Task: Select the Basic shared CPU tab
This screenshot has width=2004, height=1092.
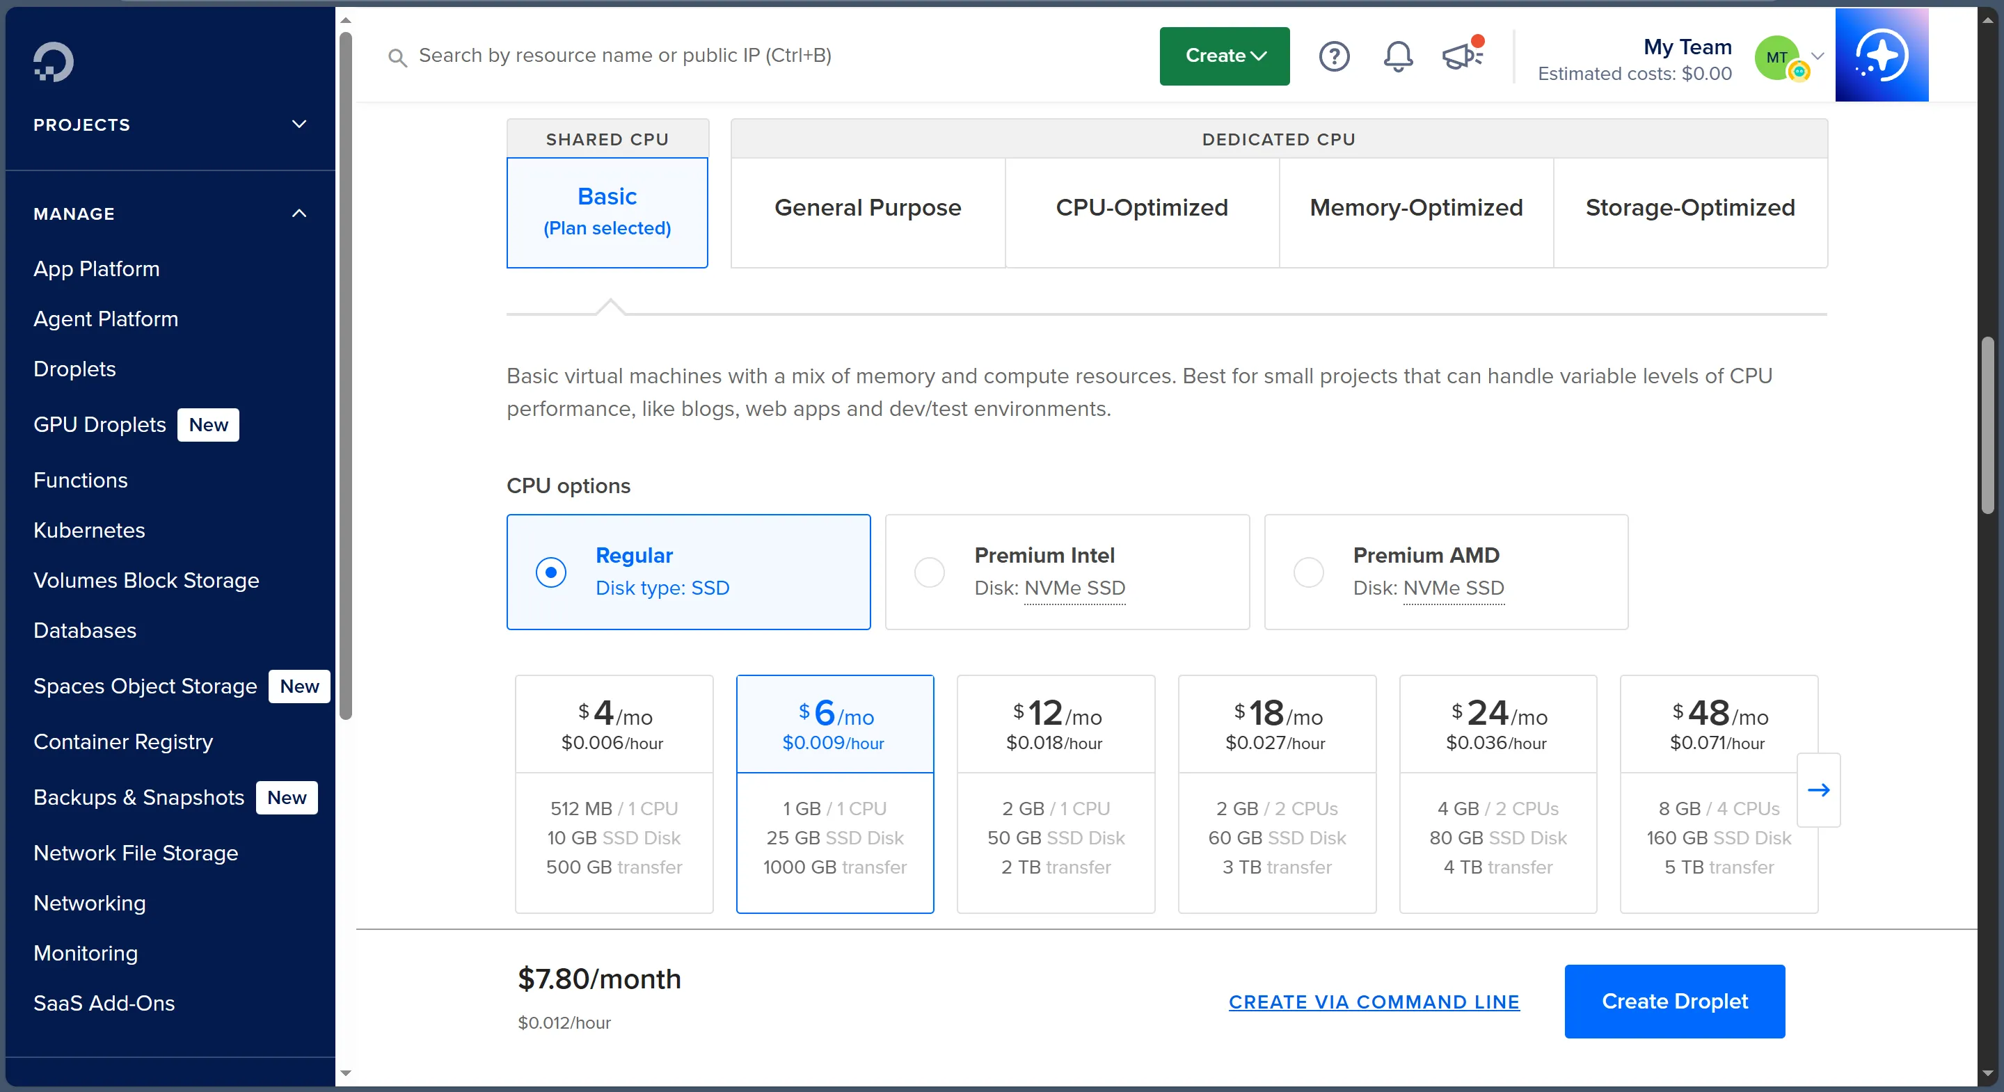Action: (607, 211)
